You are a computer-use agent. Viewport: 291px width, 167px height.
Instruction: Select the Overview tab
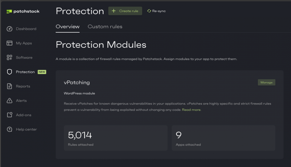pos(68,27)
